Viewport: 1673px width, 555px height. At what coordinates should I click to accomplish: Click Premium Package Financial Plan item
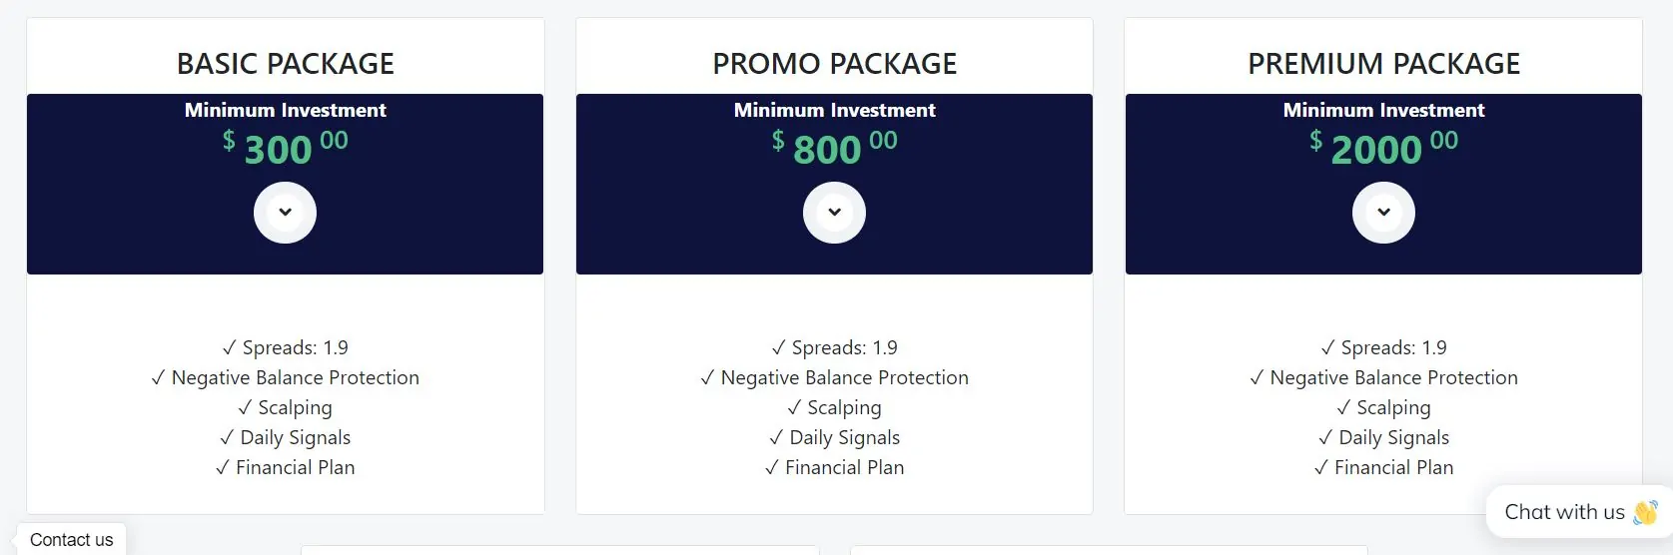1383,467
